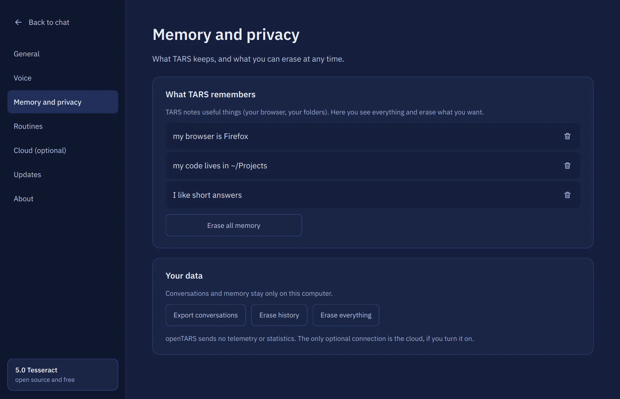Open the Routines section

click(x=63, y=126)
